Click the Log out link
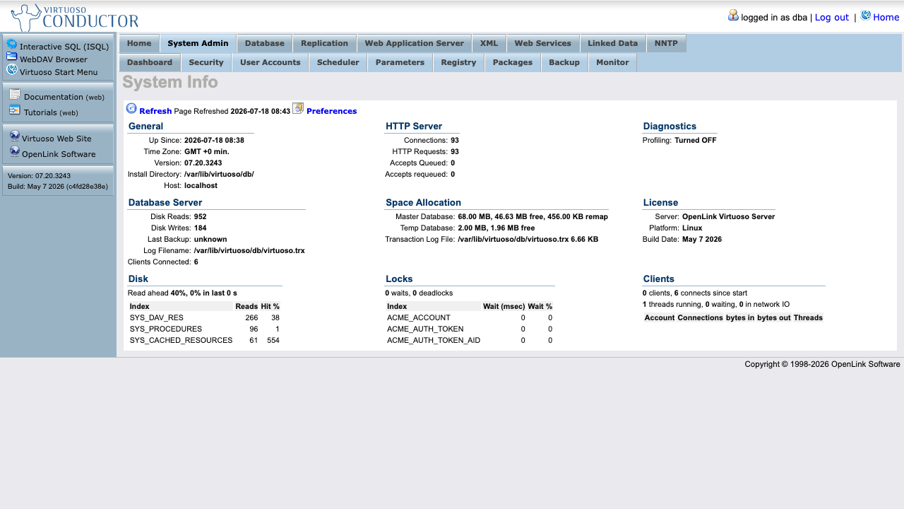 click(832, 17)
